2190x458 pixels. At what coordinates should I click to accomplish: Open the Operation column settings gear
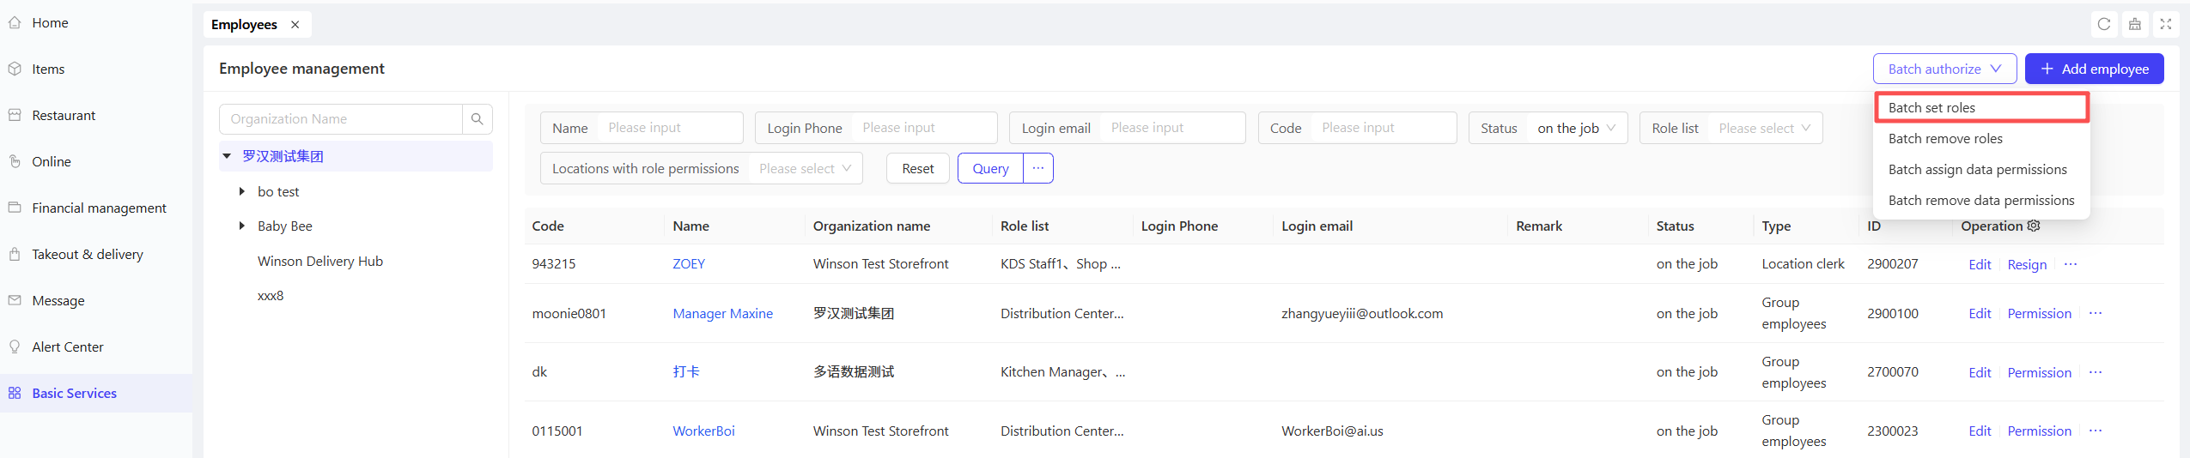click(x=2033, y=226)
